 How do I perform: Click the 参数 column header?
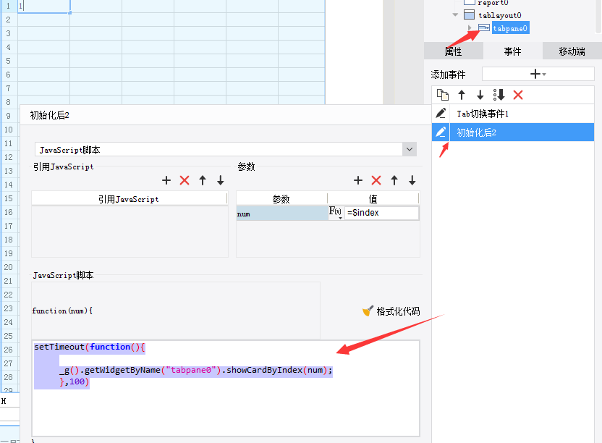point(281,199)
